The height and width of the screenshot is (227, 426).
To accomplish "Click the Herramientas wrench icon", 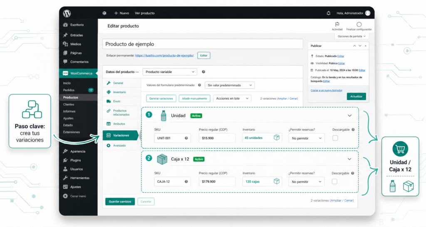I will click(x=65, y=178).
